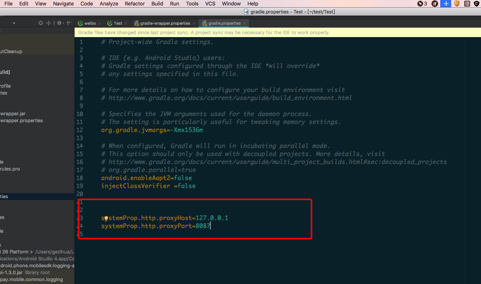This screenshot has height=284, width=481.
Task: Click the build_environment.html URL comment line
Action: (226, 98)
